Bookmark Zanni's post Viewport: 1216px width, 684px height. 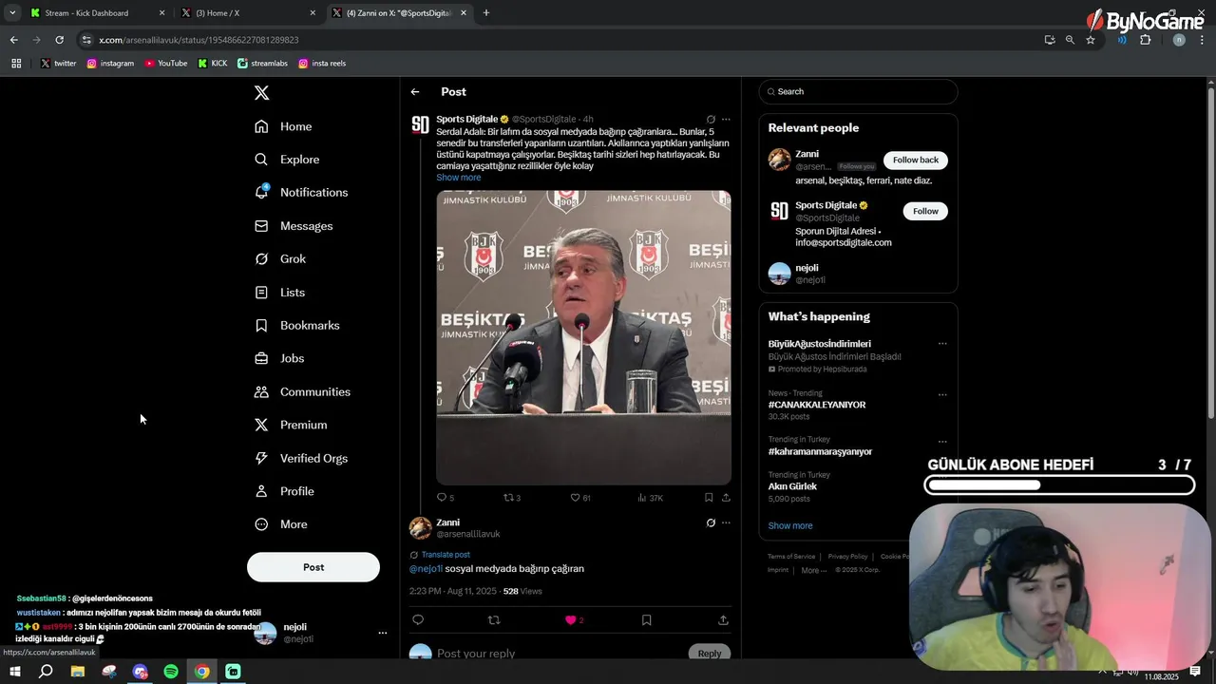pos(647,620)
